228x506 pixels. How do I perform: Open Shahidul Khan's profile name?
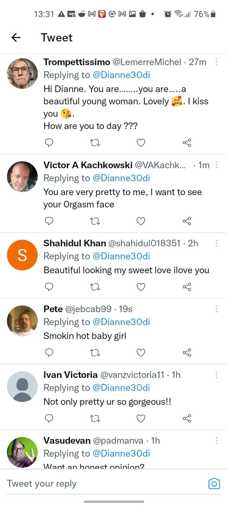[75, 243]
